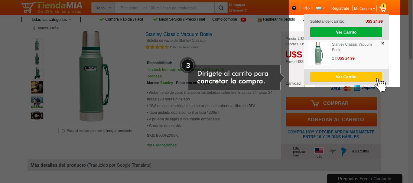This screenshot has width=413, height=183.
Task: Open Regístrate link
Action: [340, 8]
